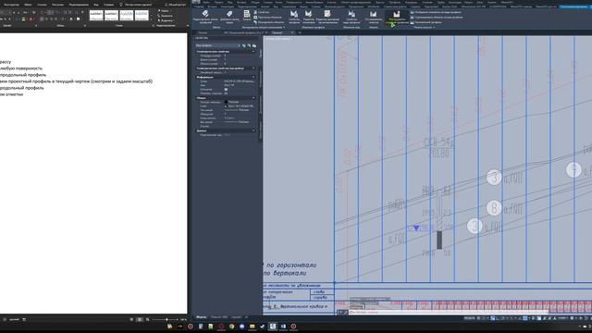Add a new drawing tab with plus
Screen dimensions: 592x333
(300, 33)
